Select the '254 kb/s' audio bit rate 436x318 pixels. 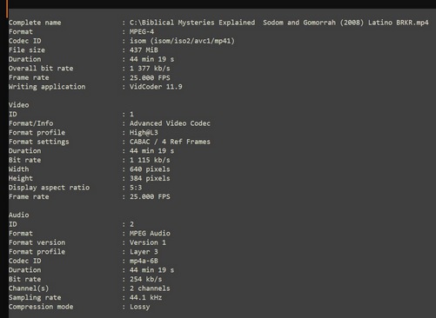146,279
